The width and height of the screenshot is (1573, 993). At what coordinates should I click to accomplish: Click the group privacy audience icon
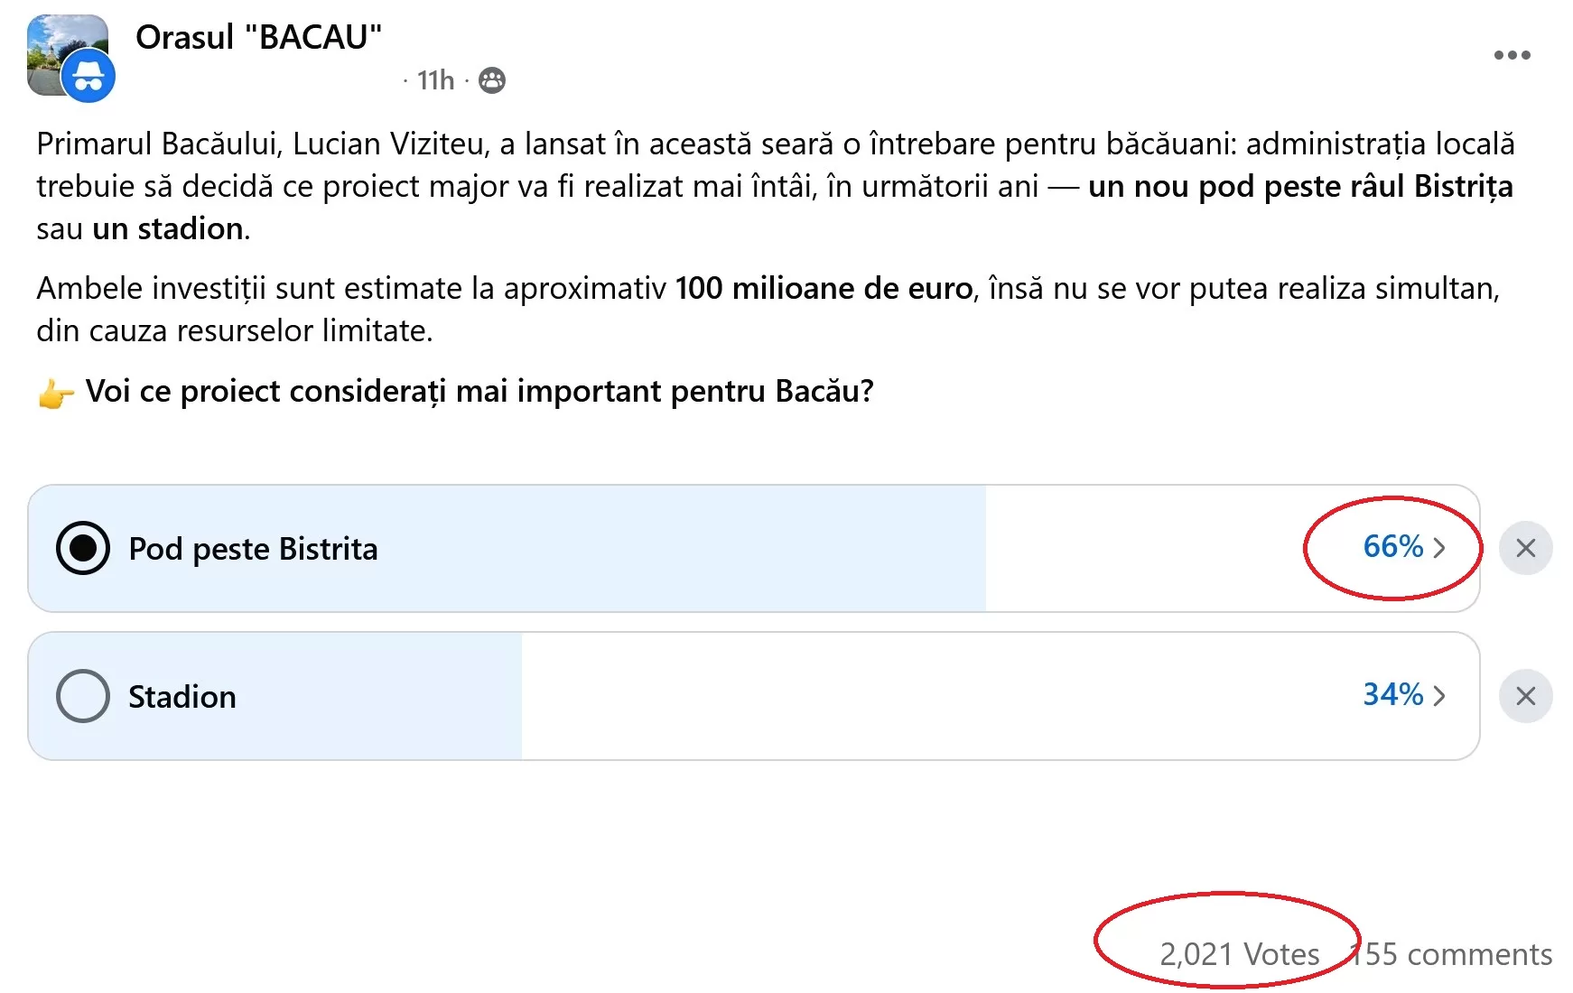pos(492,80)
